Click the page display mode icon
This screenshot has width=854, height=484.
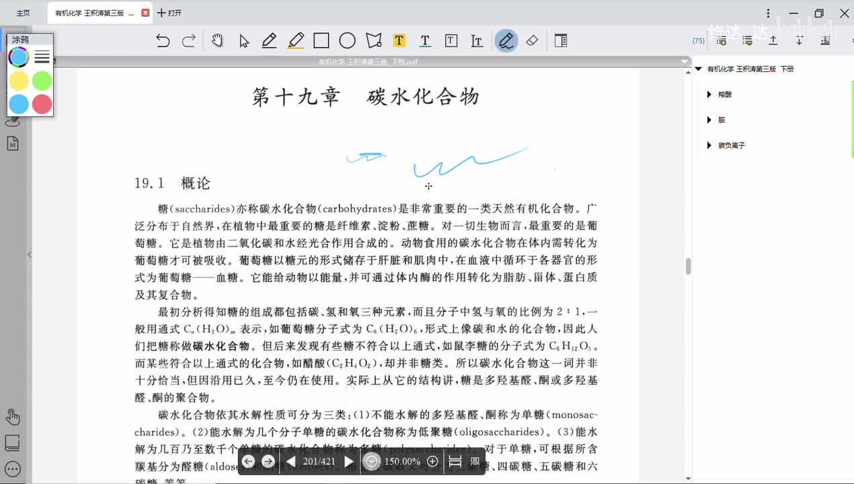tap(475, 462)
